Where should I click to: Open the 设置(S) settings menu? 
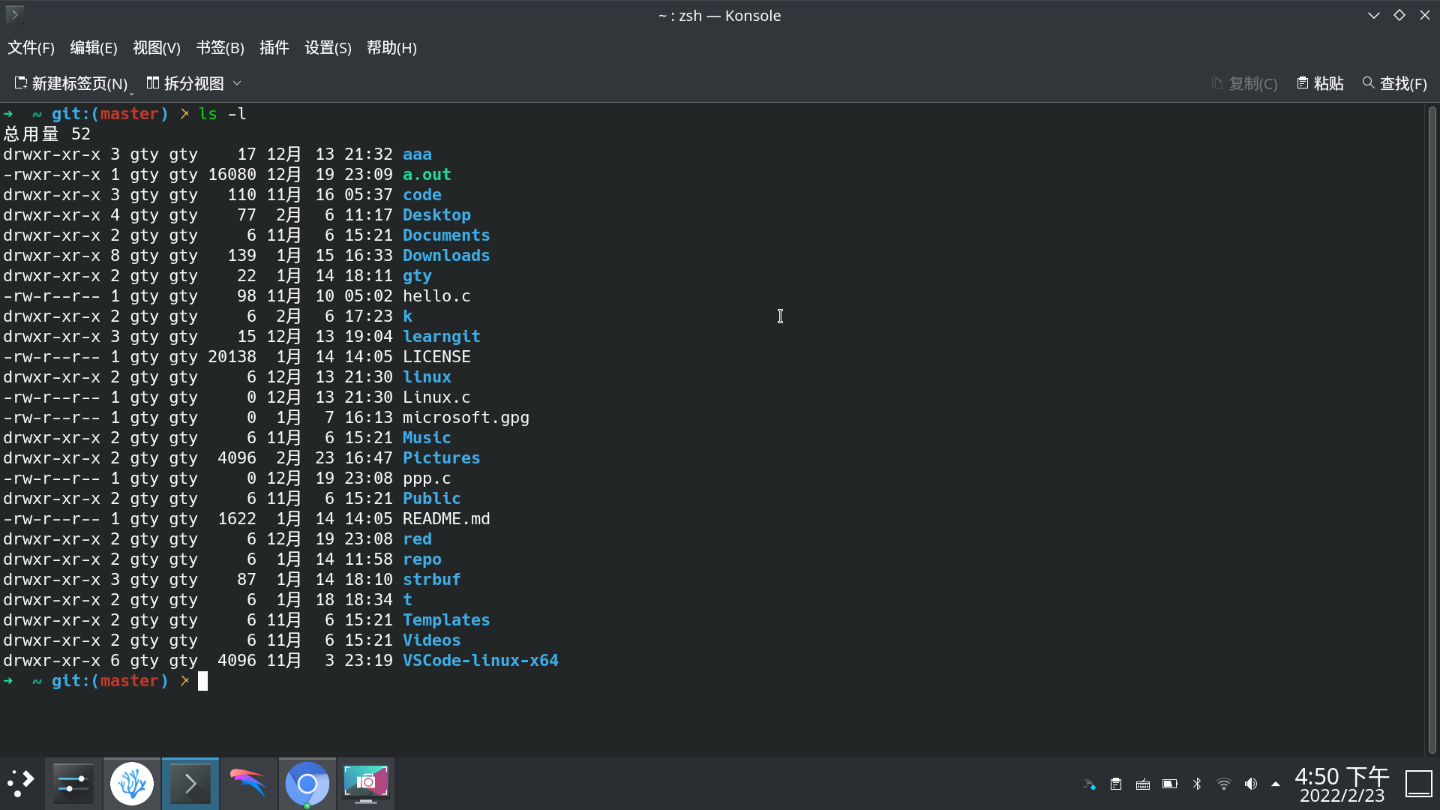328,48
